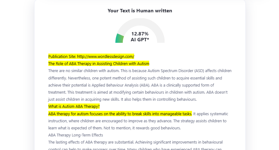Click the "ABA Therapy Long-Term Effects" heading
The width and height of the screenshot is (279, 150).
click(x=75, y=135)
